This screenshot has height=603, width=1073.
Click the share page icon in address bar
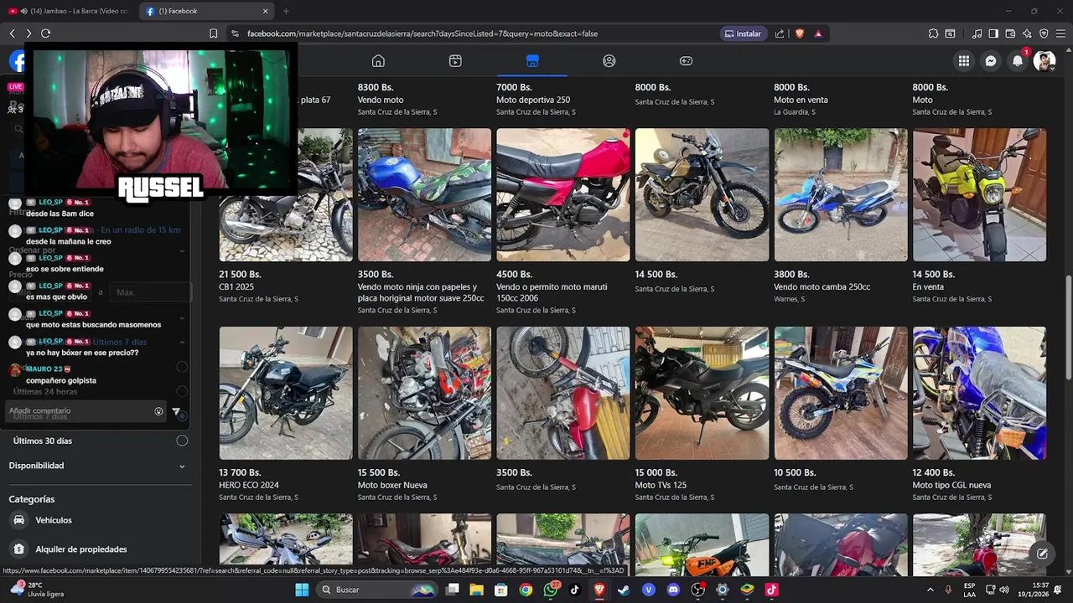click(x=780, y=33)
